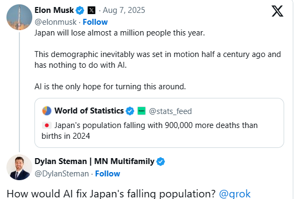Click the green affiliation badge beside World of Statistics
The height and width of the screenshot is (199, 296).
[142, 111]
